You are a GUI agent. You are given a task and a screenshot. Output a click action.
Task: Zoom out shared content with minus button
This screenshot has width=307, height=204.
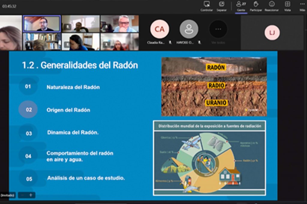22,195
